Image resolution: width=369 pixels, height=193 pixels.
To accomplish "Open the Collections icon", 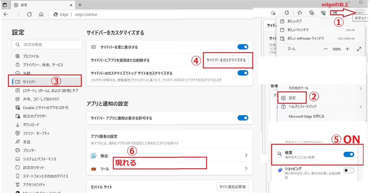I will (312, 13).
